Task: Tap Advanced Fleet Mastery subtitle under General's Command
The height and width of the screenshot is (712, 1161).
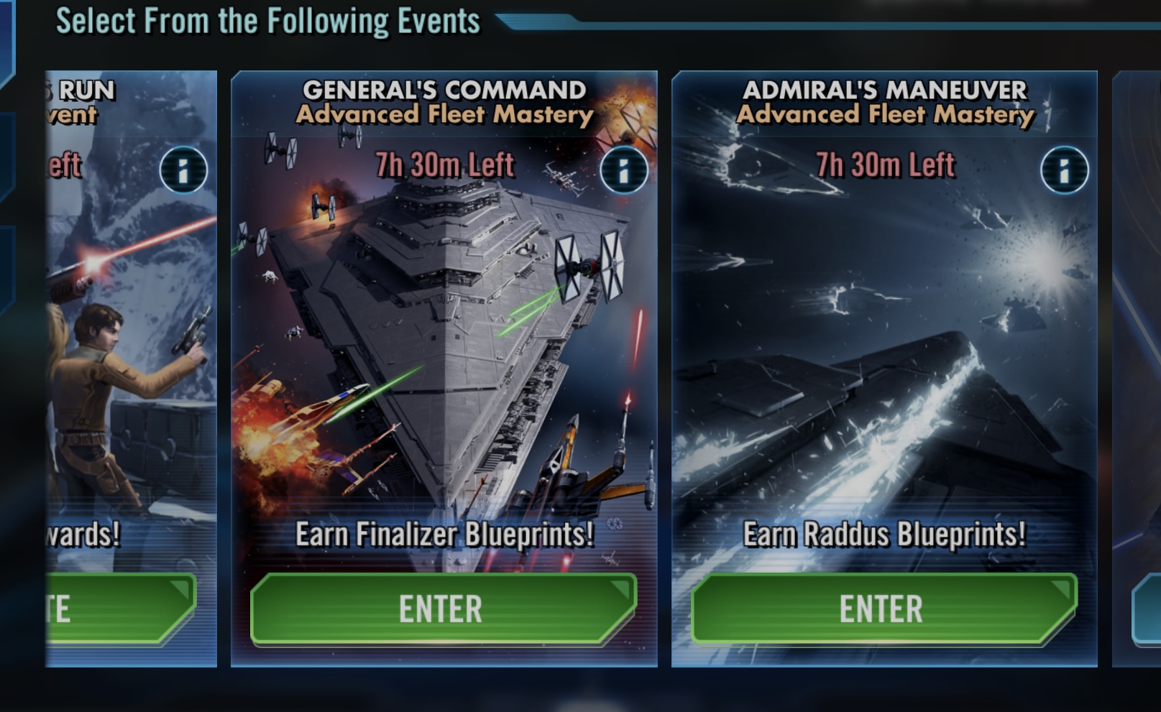Action: point(444,114)
